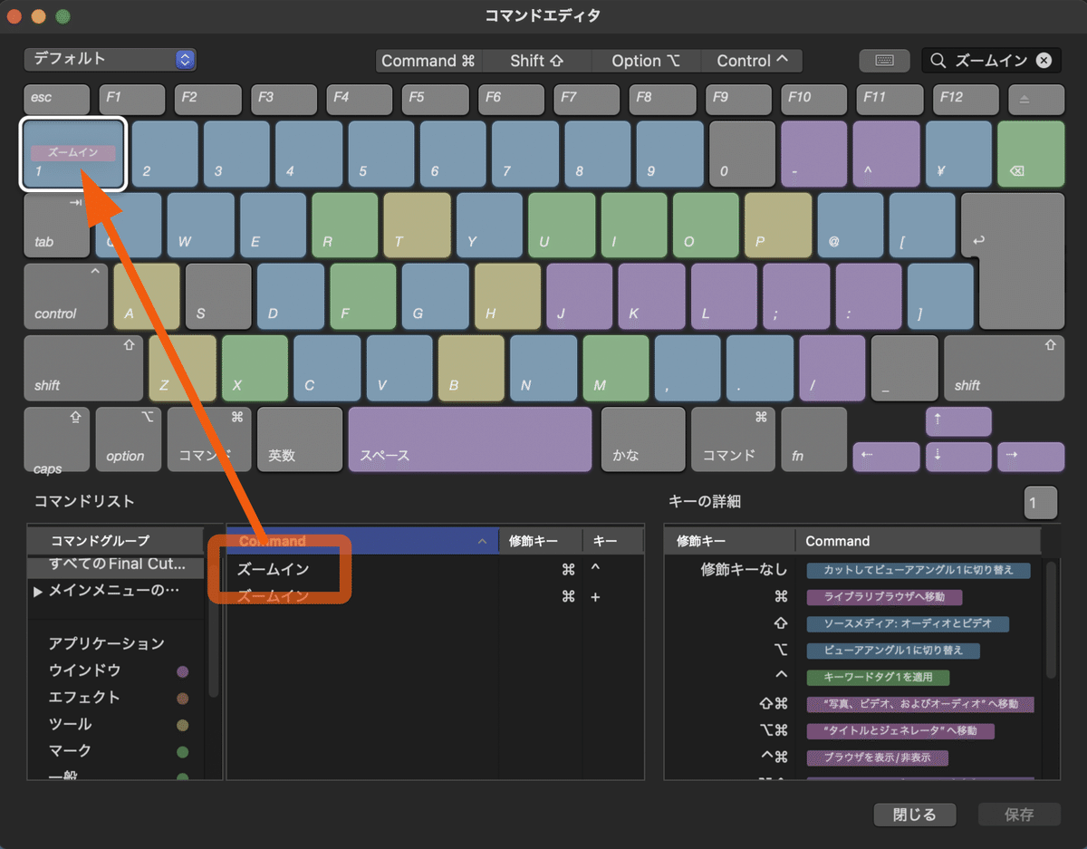
Task: Click the backspace delete key icon
Action: click(x=1031, y=154)
